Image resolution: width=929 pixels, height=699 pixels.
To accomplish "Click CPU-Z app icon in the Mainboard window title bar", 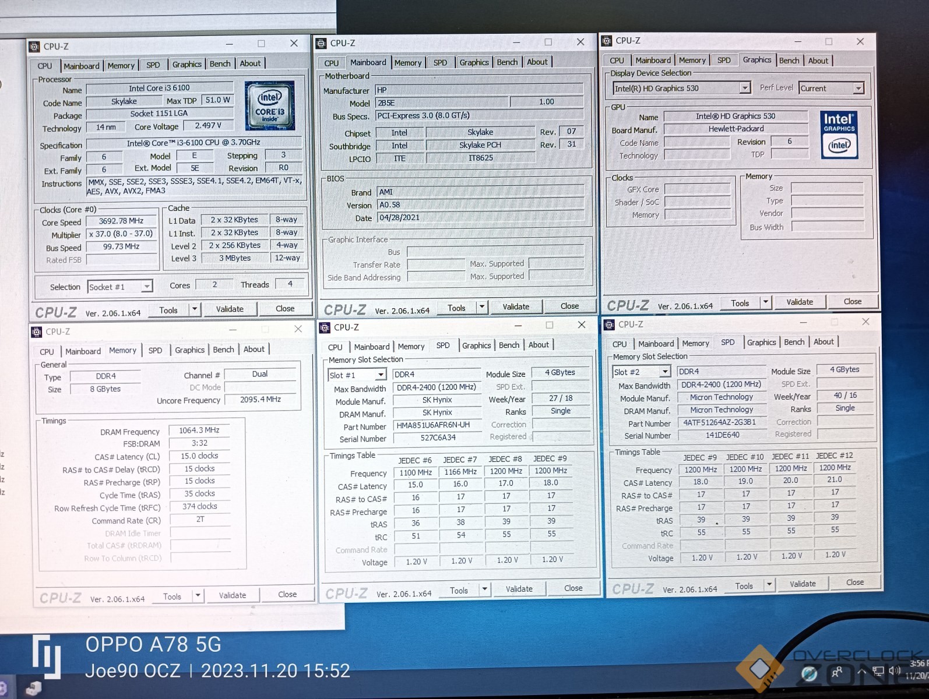I will click(321, 43).
